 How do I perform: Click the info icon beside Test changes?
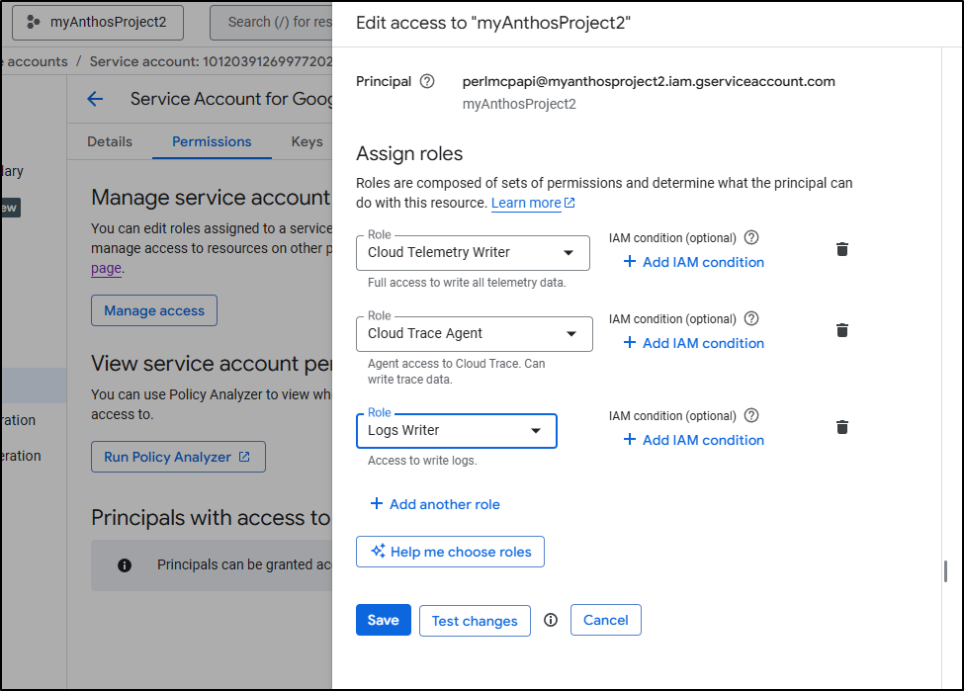point(551,620)
